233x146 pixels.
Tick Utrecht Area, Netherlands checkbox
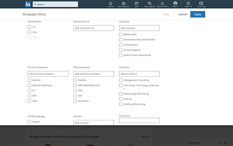tap(121, 55)
